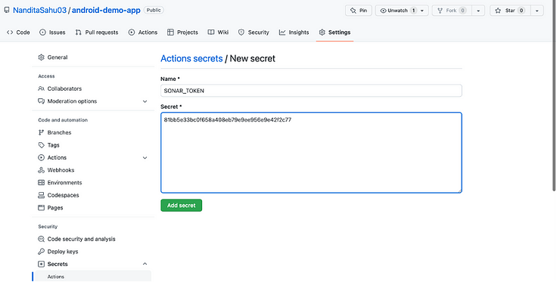Click the Pages browser icon
This screenshot has width=557, height=282.
(x=41, y=208)
